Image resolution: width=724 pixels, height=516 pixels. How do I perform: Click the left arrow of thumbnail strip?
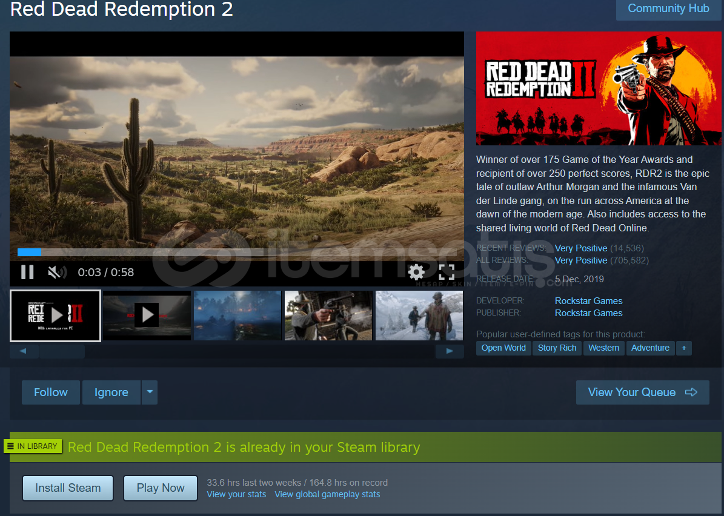point(23,351)
